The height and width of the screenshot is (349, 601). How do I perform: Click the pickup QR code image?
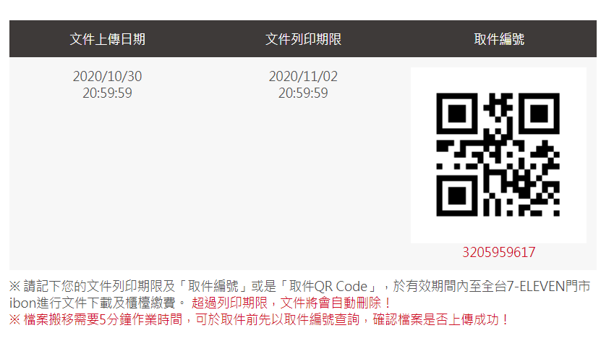pos(498,155)
